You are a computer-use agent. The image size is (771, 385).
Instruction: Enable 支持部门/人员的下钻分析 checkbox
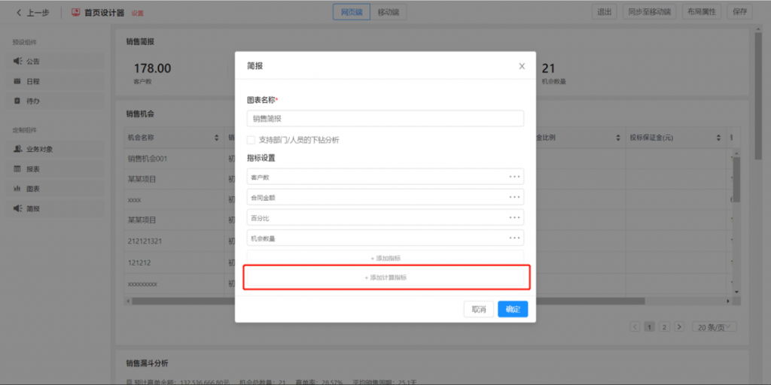[x=251, y=140]
